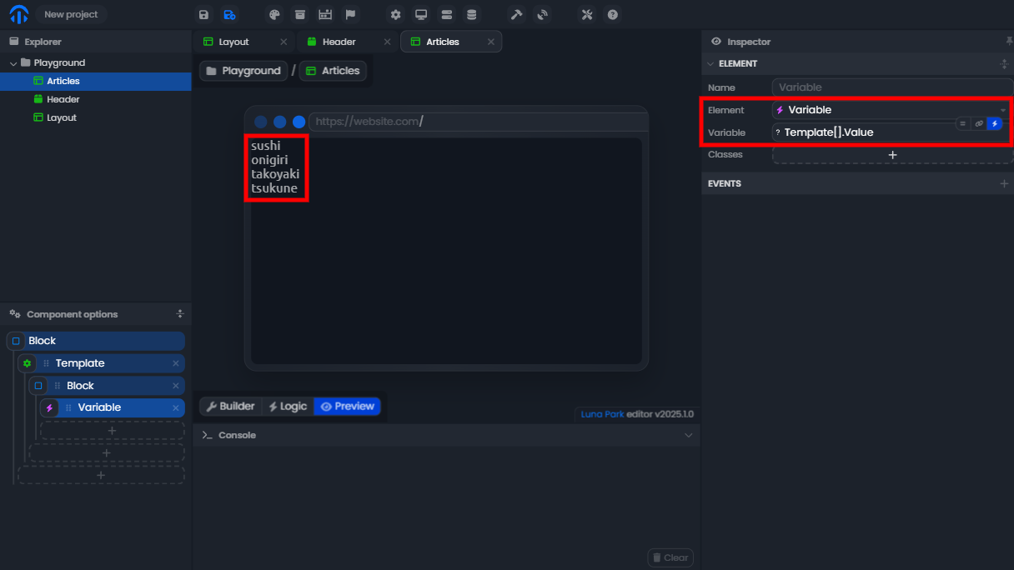Viewport: 1014px width, 570px height.
Task: Open help with the question mark icon
Action: click(613, 15)
